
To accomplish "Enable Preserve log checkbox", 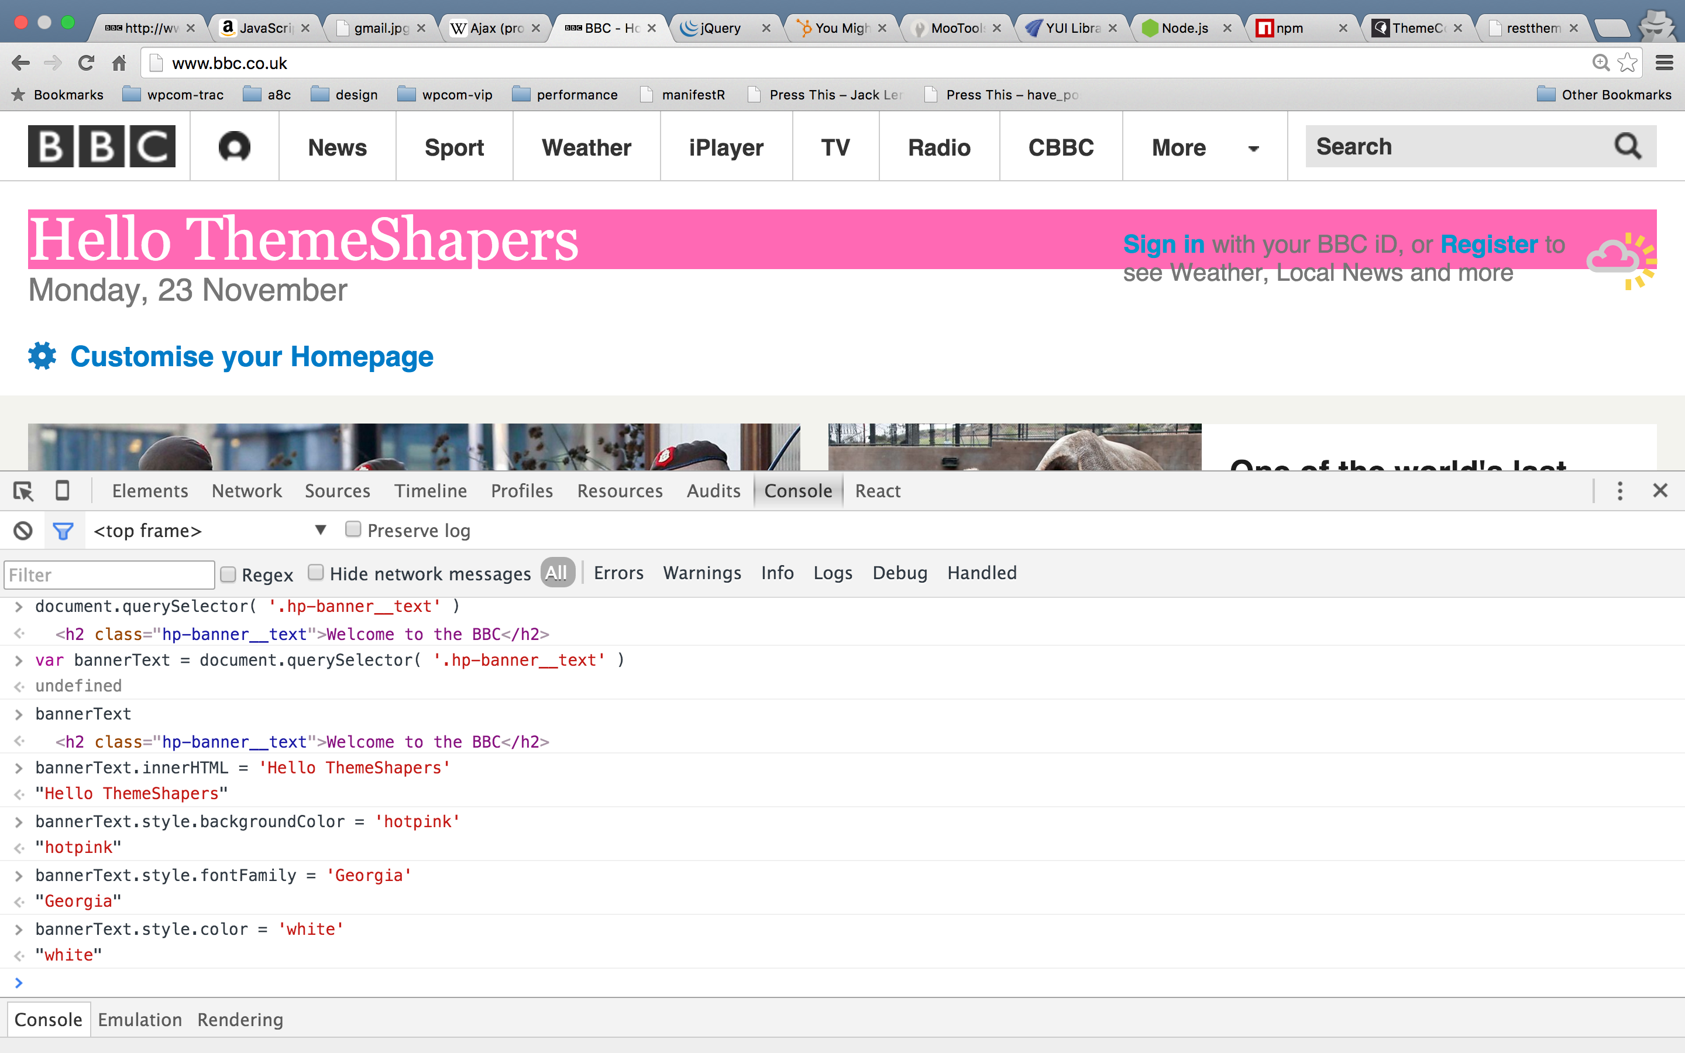I will click(353, 529).
